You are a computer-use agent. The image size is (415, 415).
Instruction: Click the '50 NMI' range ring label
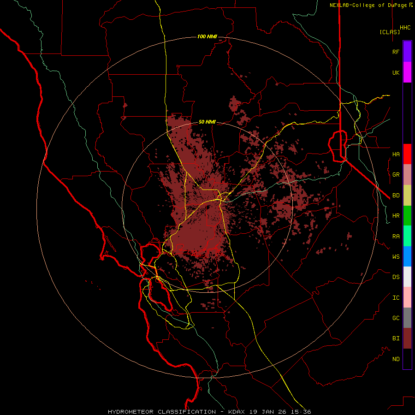pyautogui.click(x=207, y=122)
